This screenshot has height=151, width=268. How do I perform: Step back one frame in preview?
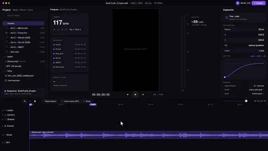(127, 94)
